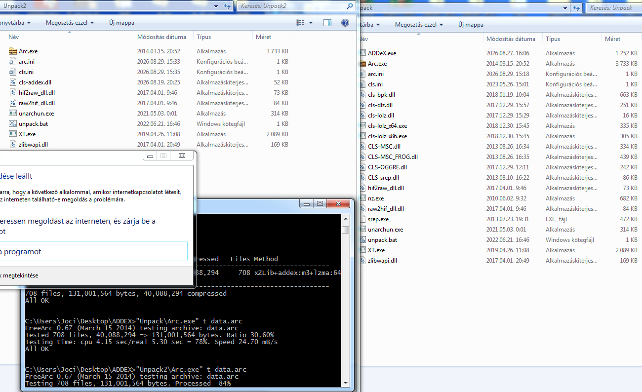The image size is (642, 392).
Task: Select nz.exe icon in Unpack window
Action: 363,198
